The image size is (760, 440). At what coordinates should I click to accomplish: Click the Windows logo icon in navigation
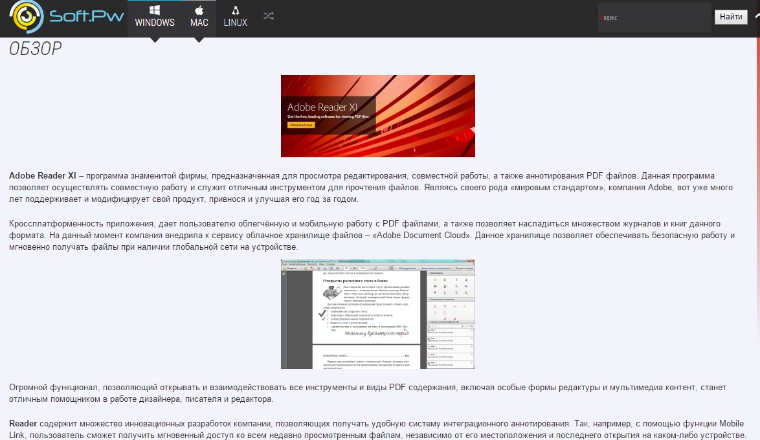tap(155, 10)
